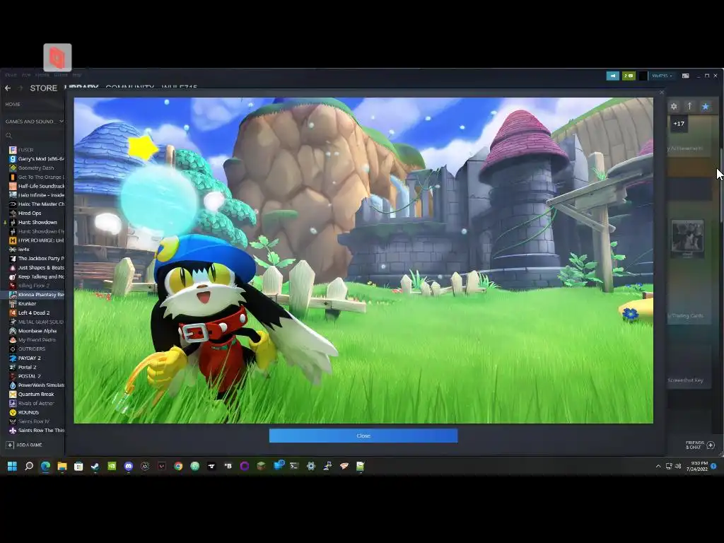Switch to Big Picture mode icon
The width and height of the screenshot is (724, 543).
click(x=686, y=76)
